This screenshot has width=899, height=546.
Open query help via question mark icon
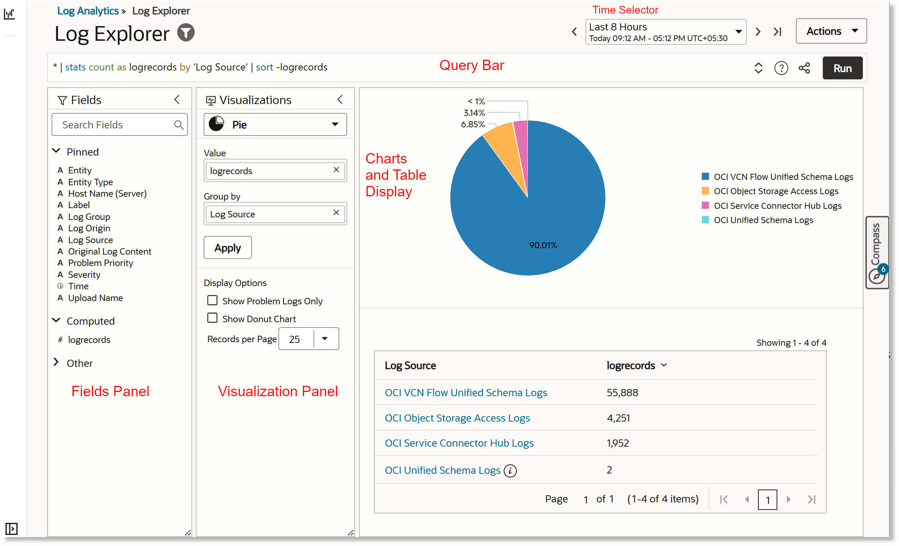coord(781,68)
